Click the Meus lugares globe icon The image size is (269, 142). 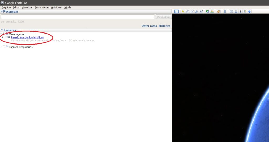7,34
